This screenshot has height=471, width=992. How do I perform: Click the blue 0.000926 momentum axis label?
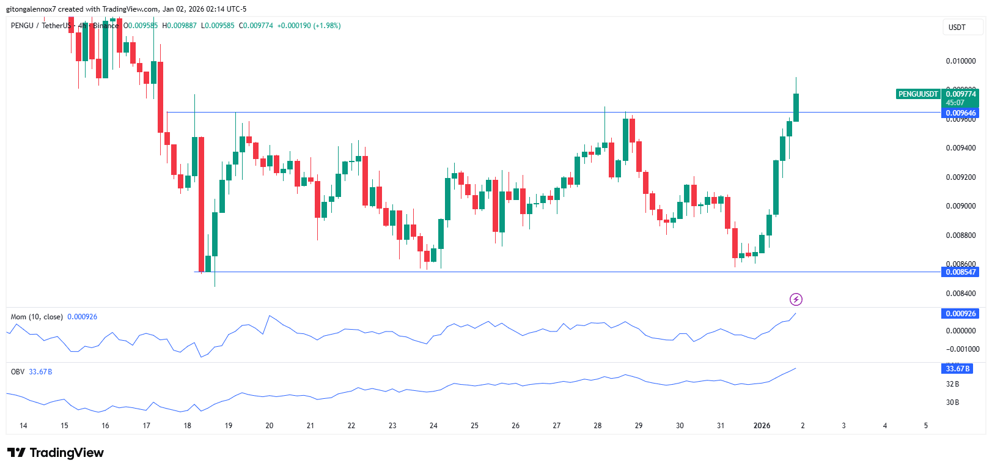(960, 314)
